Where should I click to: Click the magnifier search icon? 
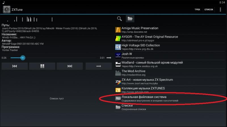pyautogui.click(x=119, y=19)
